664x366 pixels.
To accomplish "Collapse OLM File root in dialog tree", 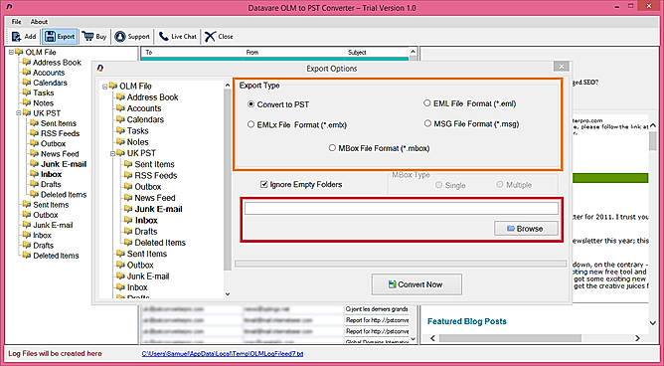I will click(104, 87).
